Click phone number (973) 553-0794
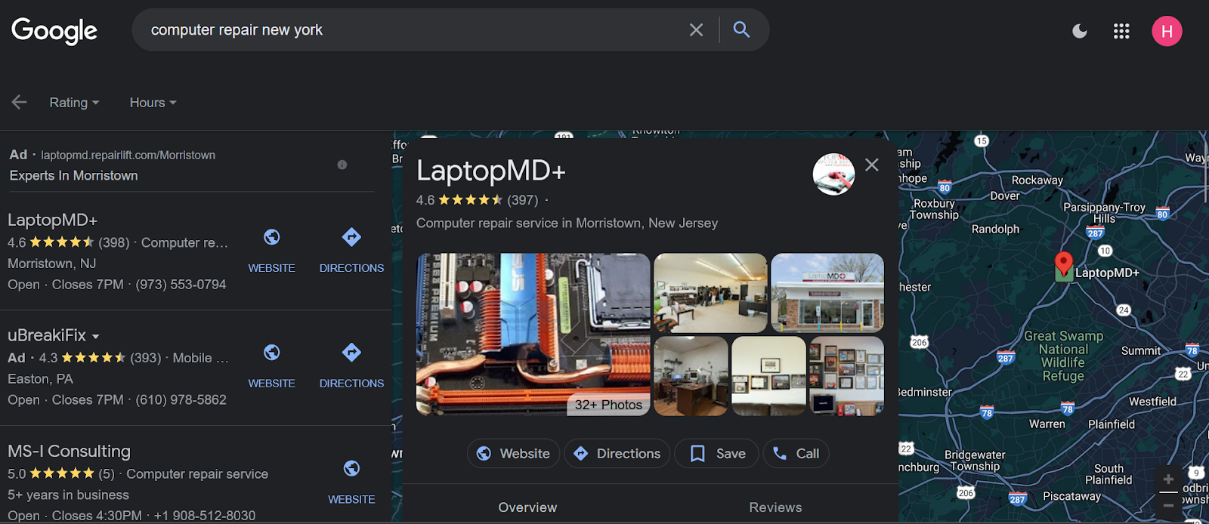The height and width of the screenshot is (524, 1209). (x=181, y=285)
